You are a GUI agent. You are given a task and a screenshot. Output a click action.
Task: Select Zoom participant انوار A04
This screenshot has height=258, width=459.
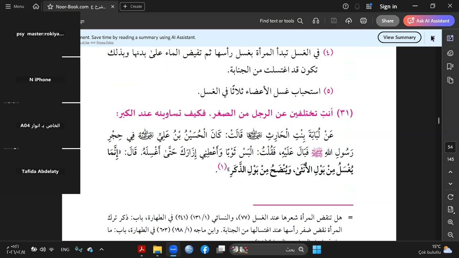point(40,125)
